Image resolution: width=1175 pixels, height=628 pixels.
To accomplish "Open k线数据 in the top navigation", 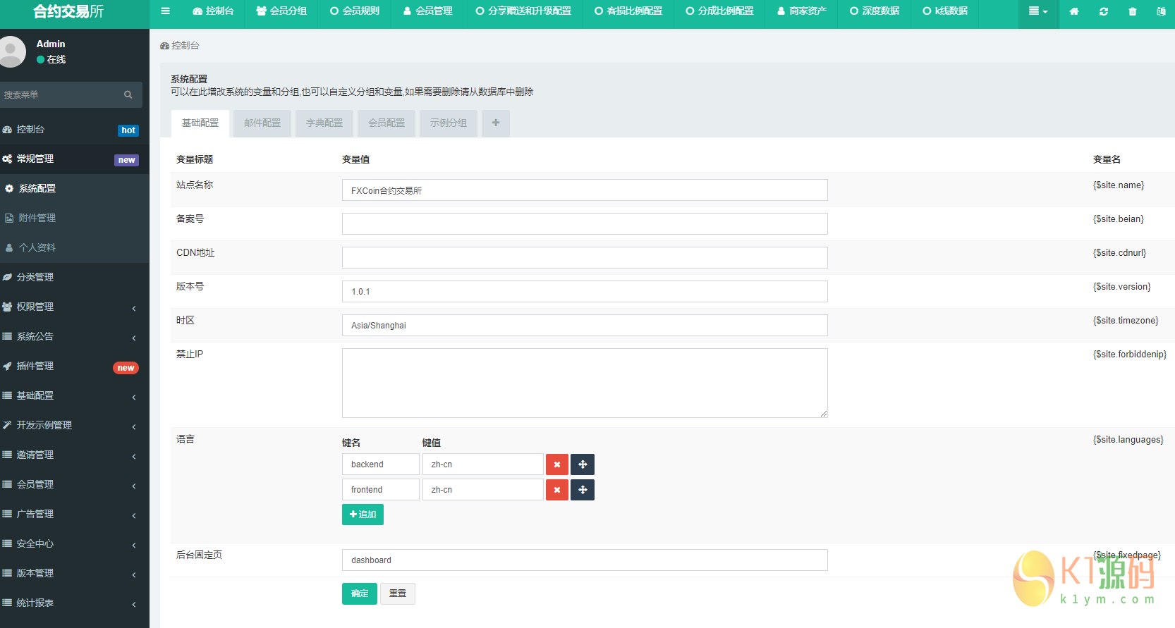I will [x=945, y=11].
